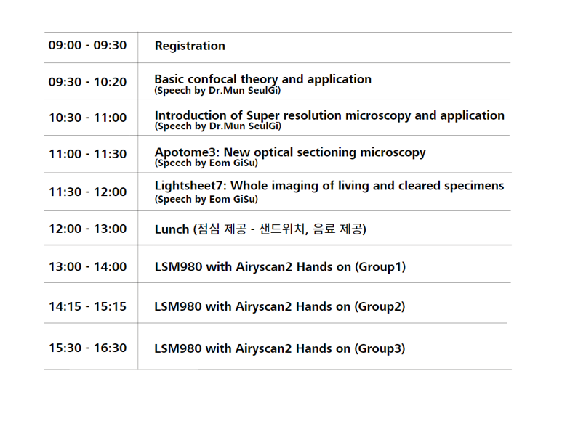The image size is (562, 421).
Task: Select speaker line under Super resolution microscopy
Action: click(x=217, y=126)
